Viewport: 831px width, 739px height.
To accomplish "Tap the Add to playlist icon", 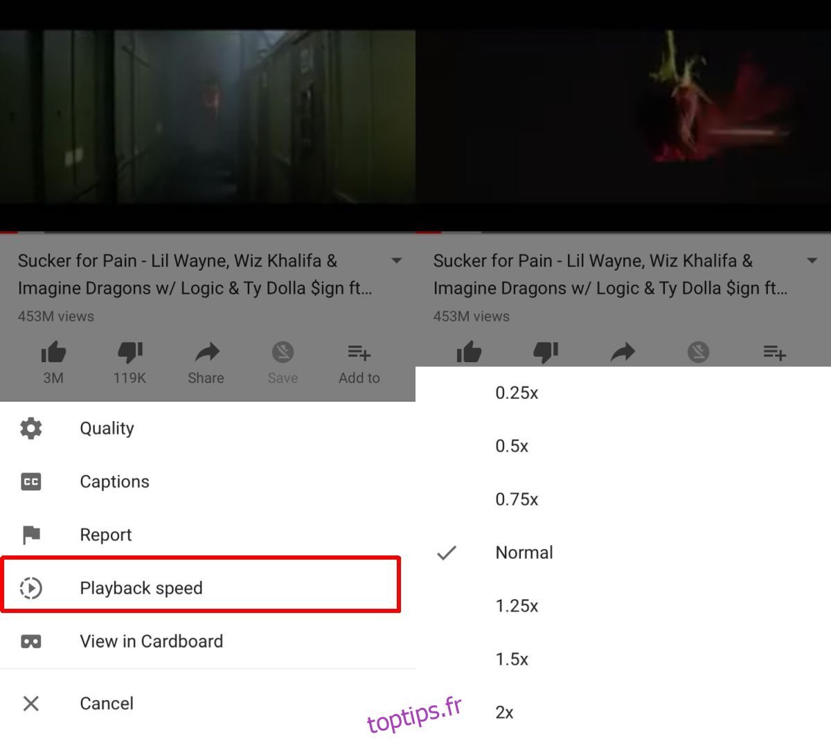I will [x=359, y=353].
